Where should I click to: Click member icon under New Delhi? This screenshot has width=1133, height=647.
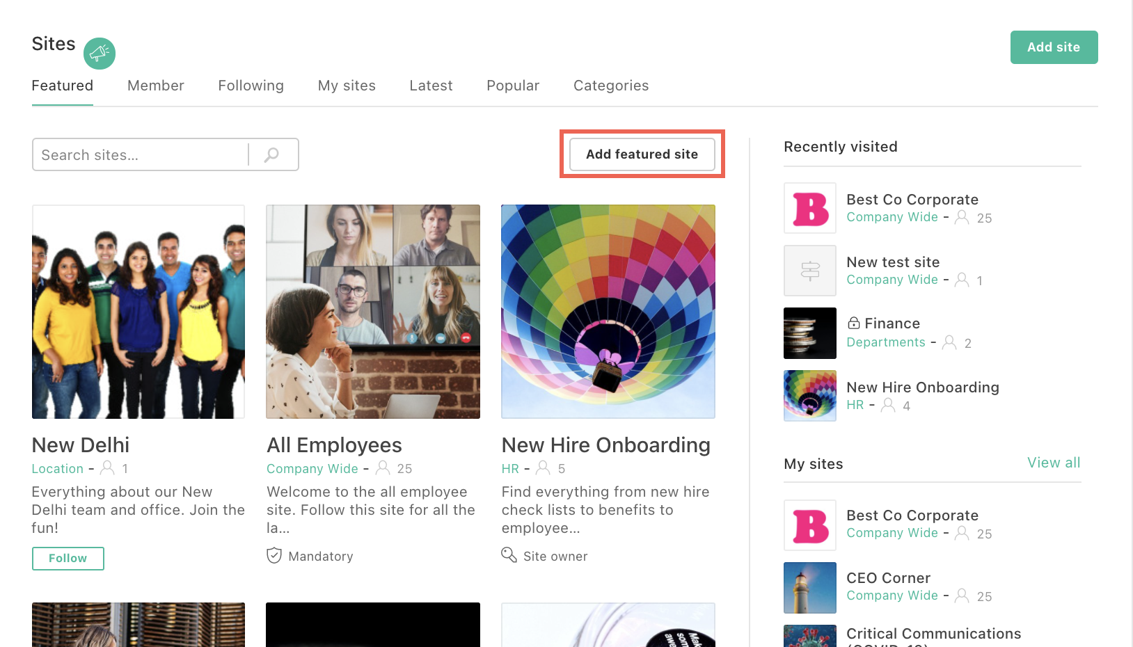click(107, 468)
